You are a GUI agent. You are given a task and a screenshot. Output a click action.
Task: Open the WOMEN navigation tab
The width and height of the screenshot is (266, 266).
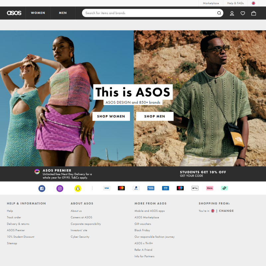[x=38, y=13]
